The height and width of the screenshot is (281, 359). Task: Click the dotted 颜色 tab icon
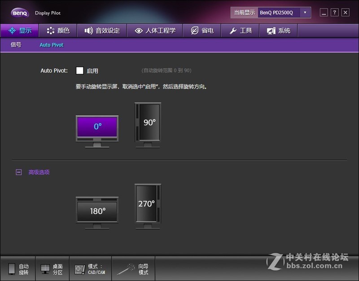point(50,30)
